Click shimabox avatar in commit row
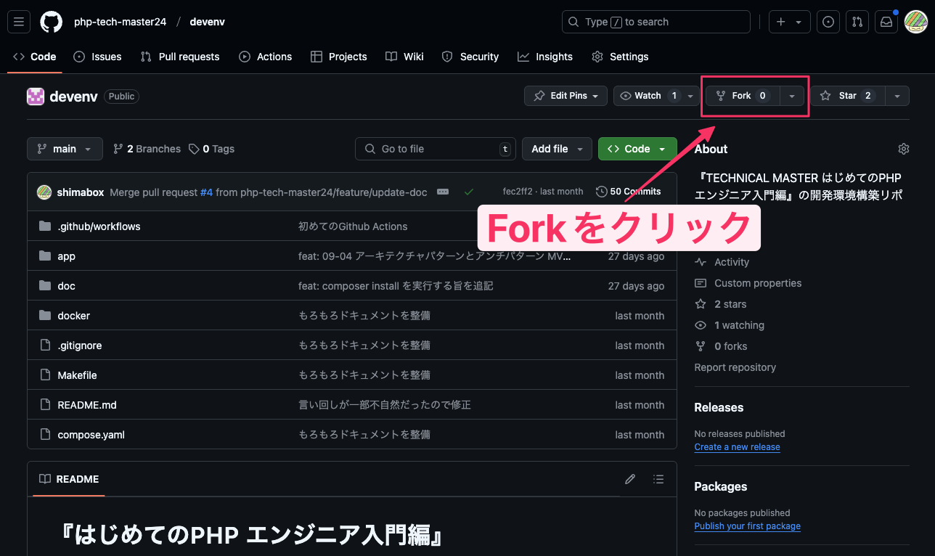Viewport: 935px width, 556px height. coord(44,192)
